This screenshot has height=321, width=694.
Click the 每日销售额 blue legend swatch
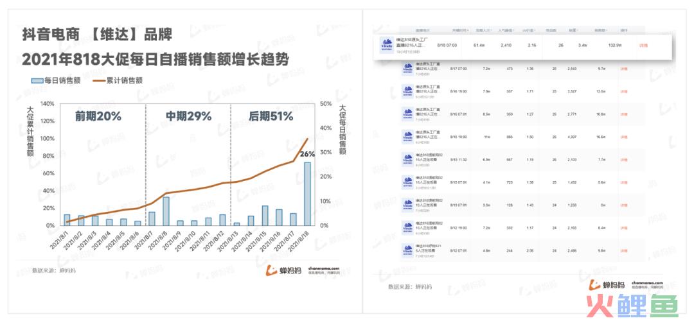(37, 80)
